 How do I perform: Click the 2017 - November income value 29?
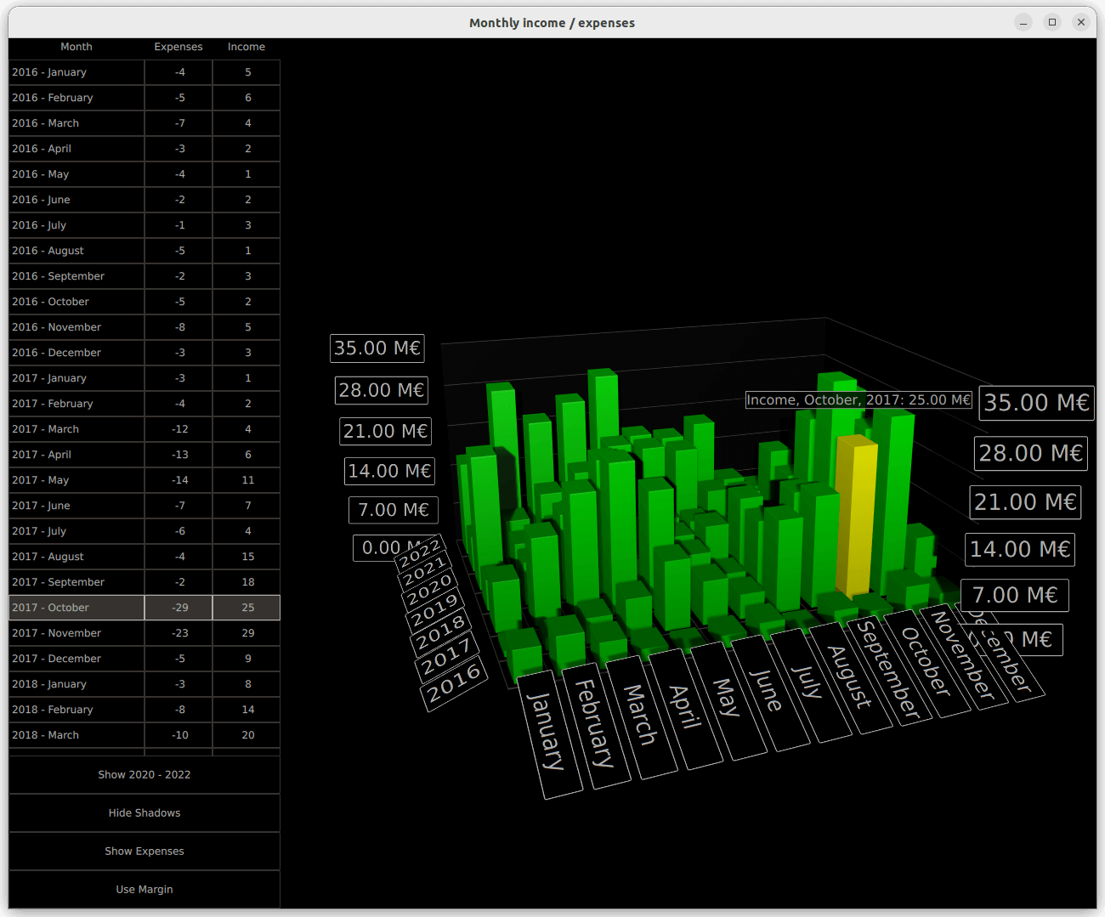coord(247,633)
